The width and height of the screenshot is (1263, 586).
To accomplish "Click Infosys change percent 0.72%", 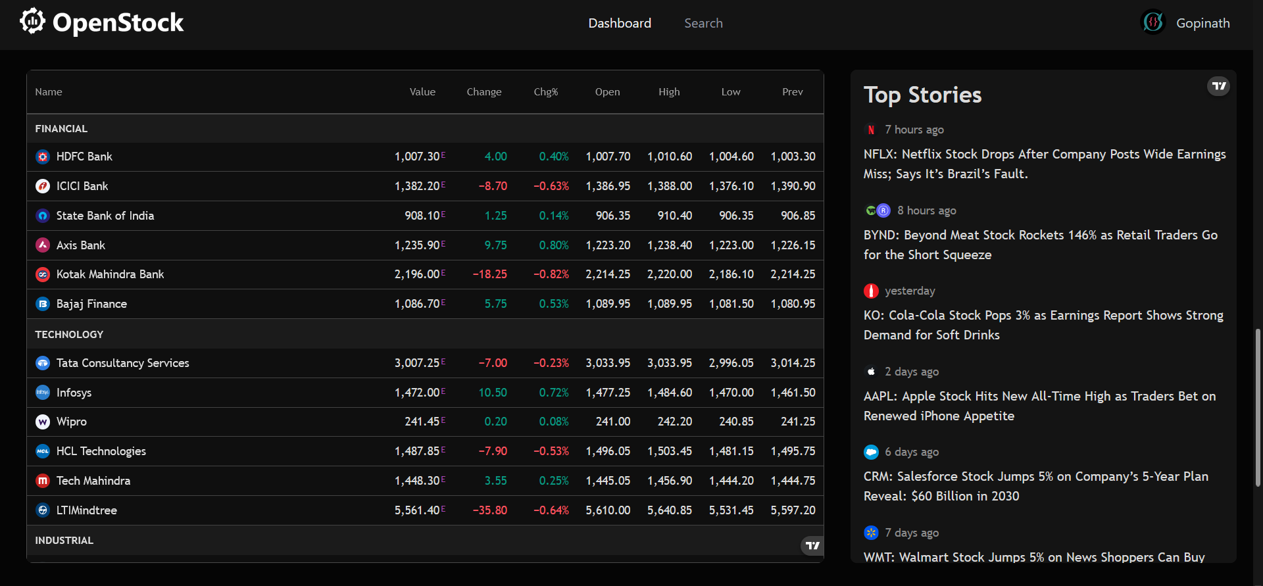I will (554, 393).
